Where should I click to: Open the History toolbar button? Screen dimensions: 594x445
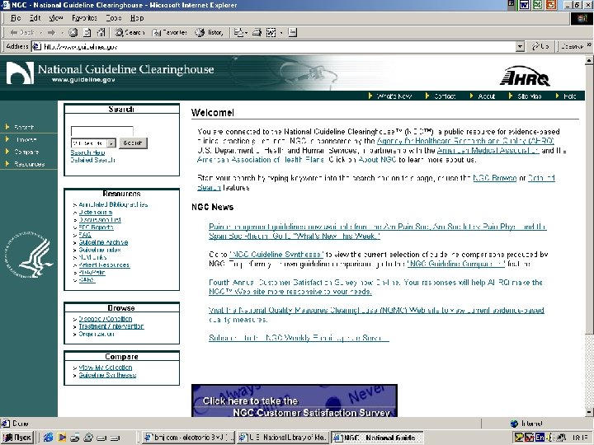(x=209, y=32)
